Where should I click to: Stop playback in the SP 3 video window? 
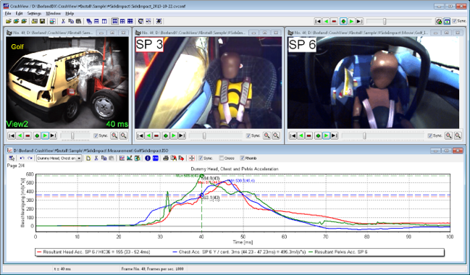tap(156, 136)
